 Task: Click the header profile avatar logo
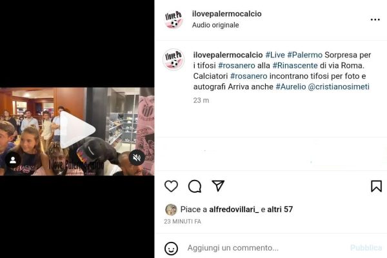[x=174, y=19]
